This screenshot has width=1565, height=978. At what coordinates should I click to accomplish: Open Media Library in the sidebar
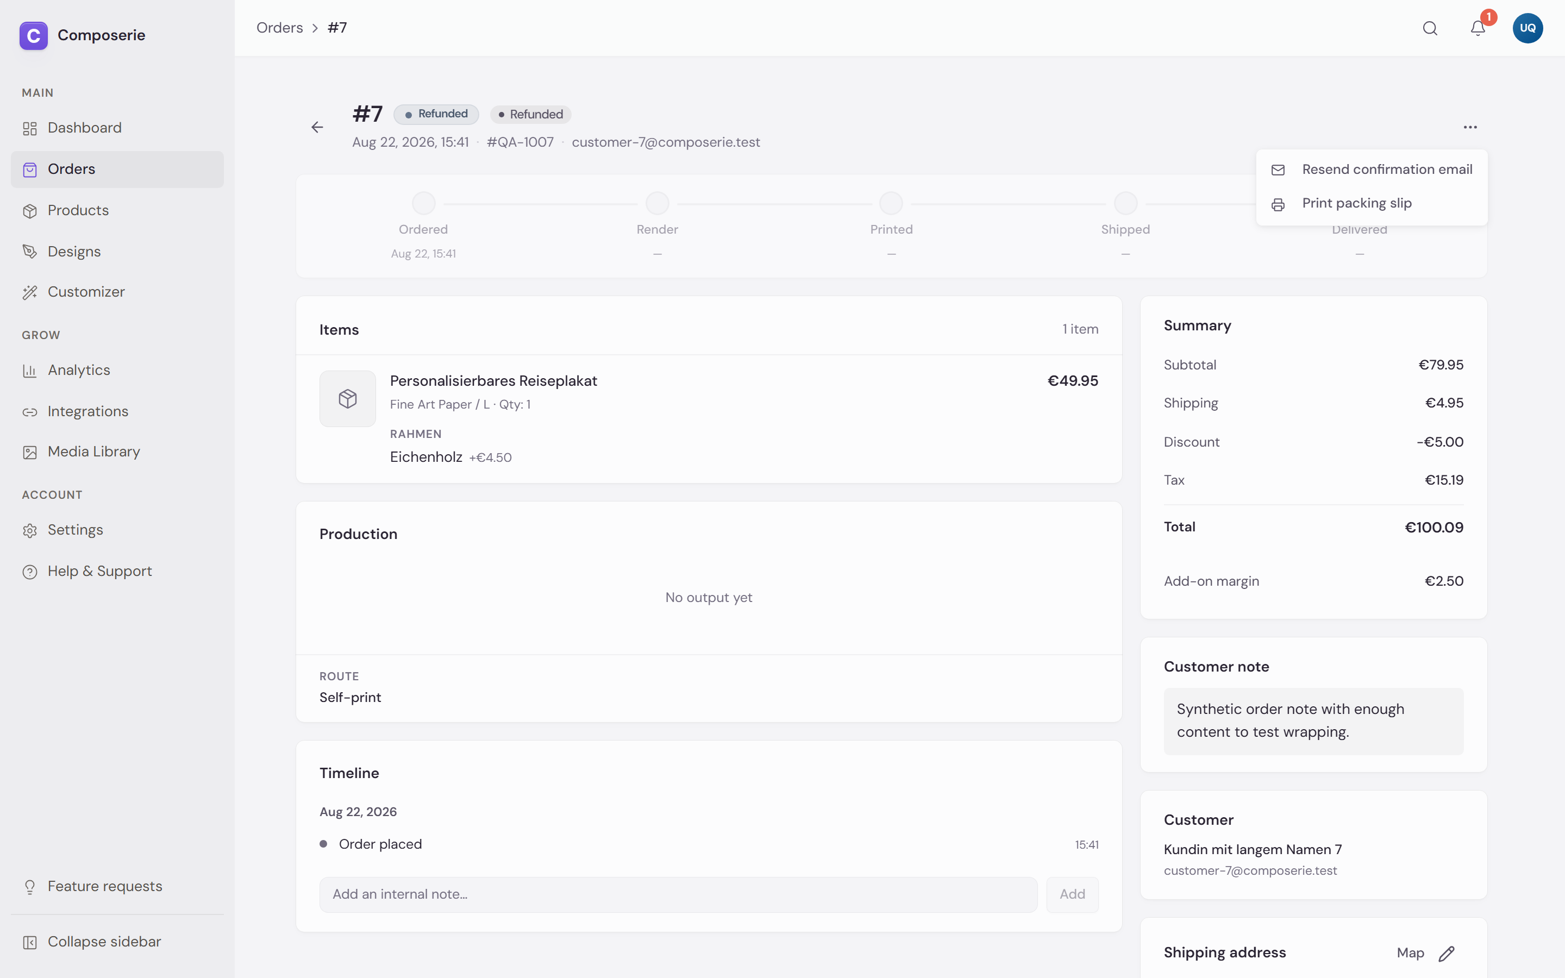tap(117, 452)
